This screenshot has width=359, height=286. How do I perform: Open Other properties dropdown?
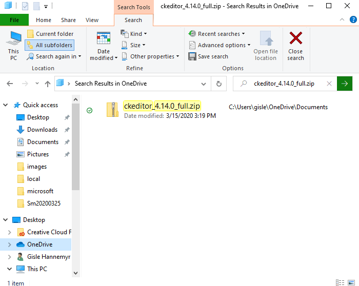click(150, 56)
